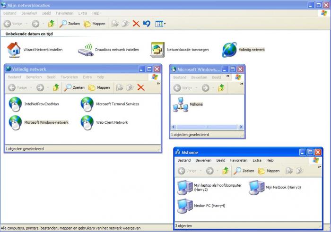Open the Mshome workgroup icon

(x=181, y=104)
